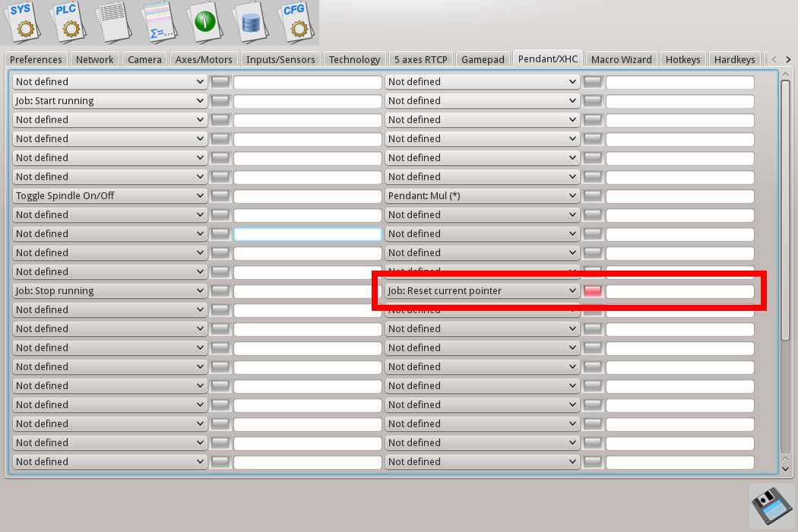Open the Axes/Motors tab

(x=204, y=59)
